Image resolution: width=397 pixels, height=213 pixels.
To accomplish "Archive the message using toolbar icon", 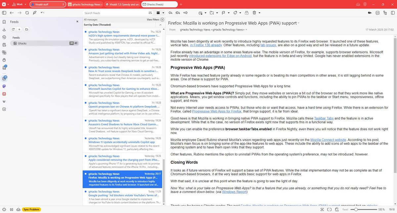I will tap(246, 13).
